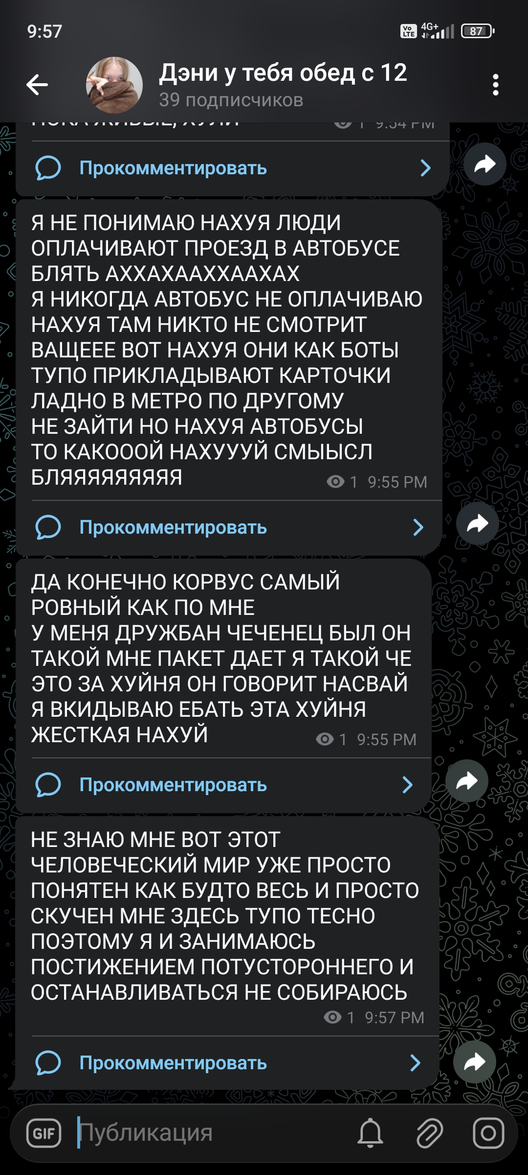Toggle silent broadcast bell icon
This screenshot has width=528, height=1175.
tap(371, 1133)
